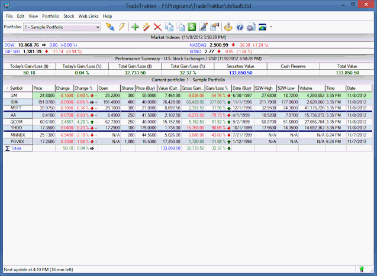Open the Portfolio selector combo box
The height and width of the screenshot is (276, 377).
(x=62, y=27)
